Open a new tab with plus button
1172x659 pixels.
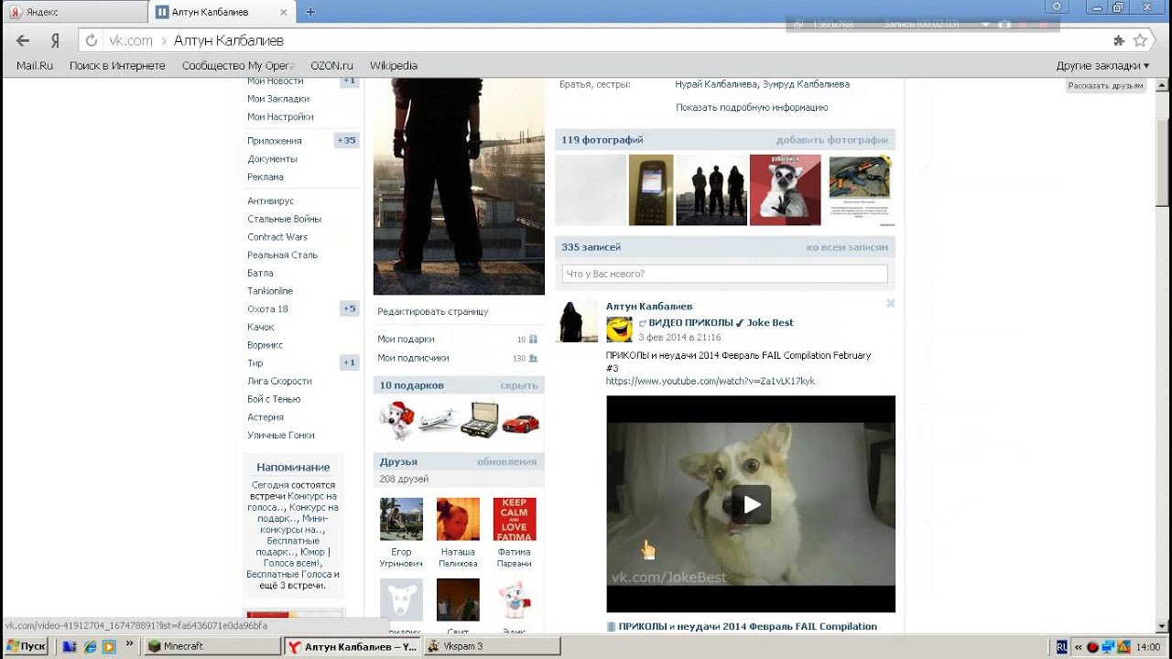point(310,12)
